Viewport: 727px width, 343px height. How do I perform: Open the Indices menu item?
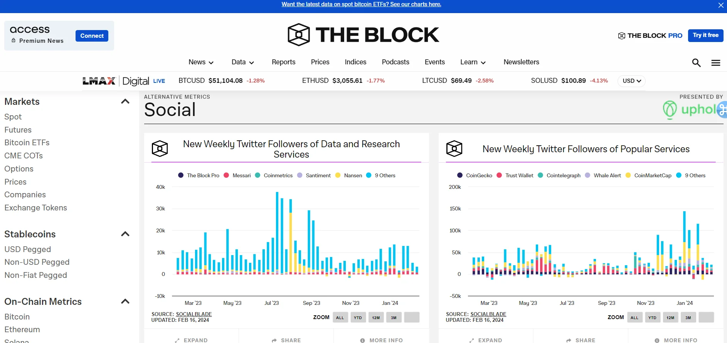(x=356, y=62)
